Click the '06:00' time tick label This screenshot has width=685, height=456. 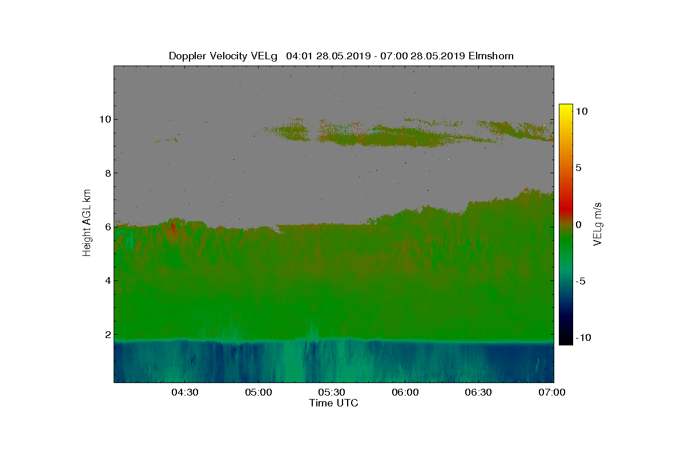pyautogui.click(x=405, y=392)
